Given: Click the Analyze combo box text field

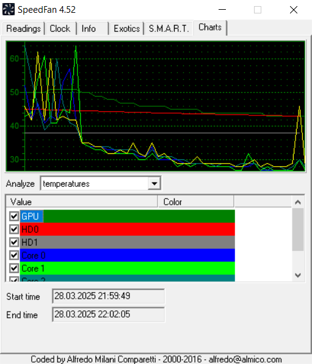Looking at the screenshot, I should (x=95, y=184).
